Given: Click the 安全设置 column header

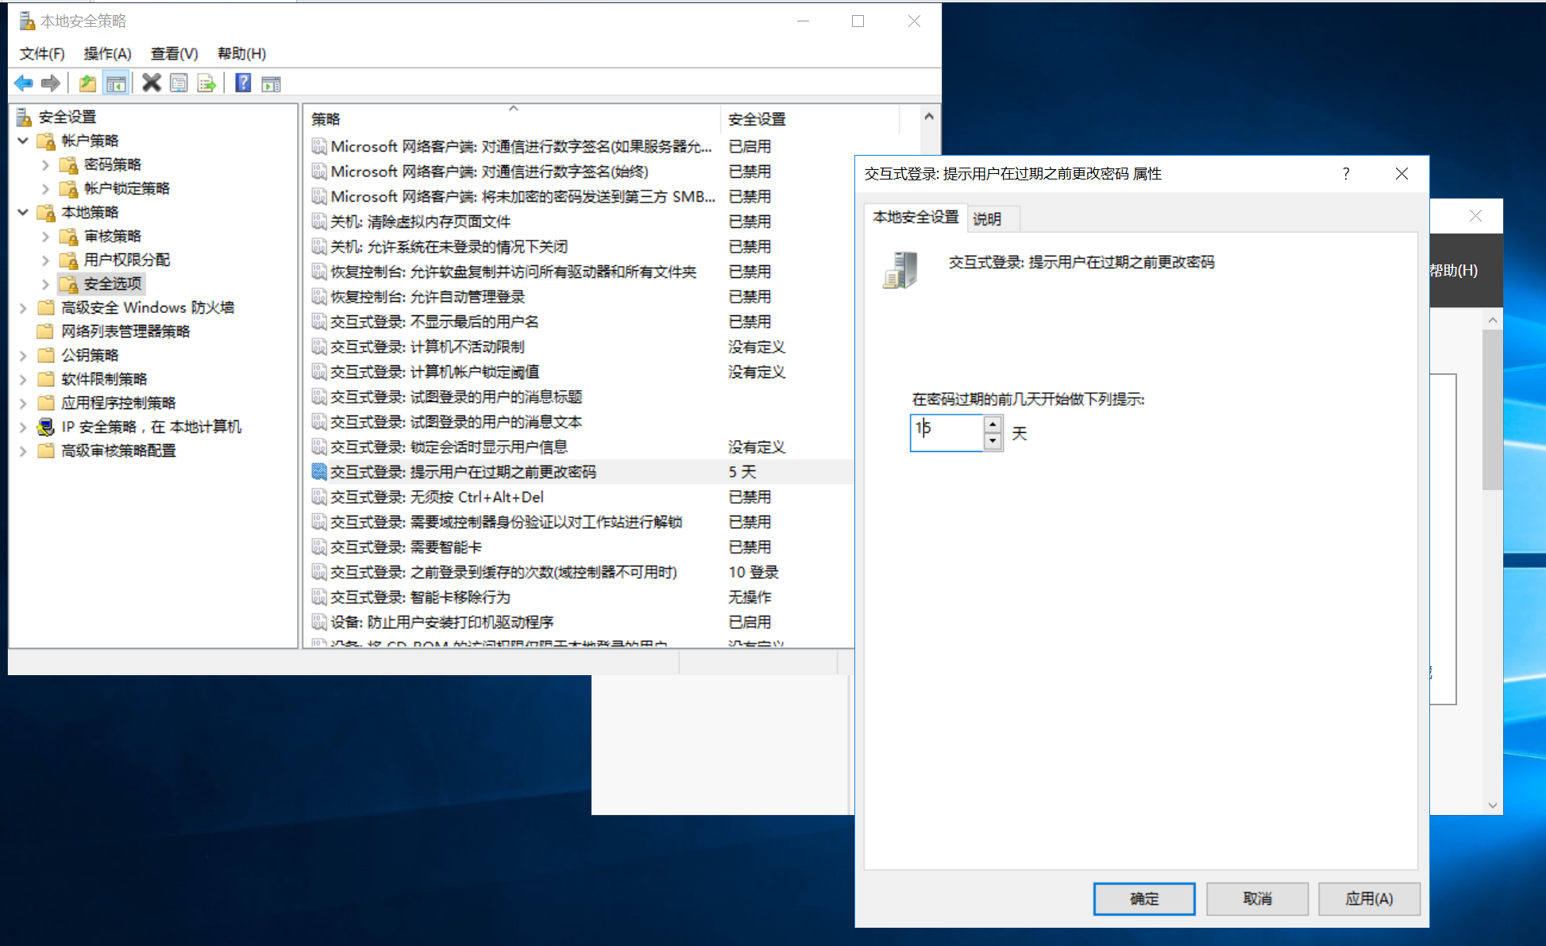Looking at the screenshot, I should click(x=757, y=119).
